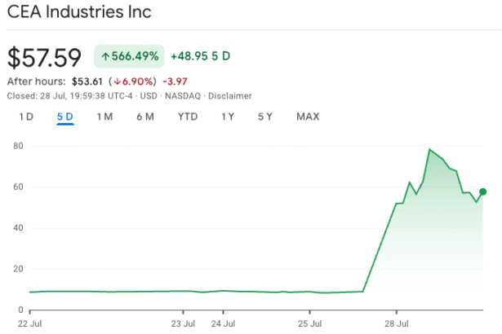The height and width of the screenshot is (334, 502).
Task: Click the 25 Jul axis date label
Action: 309,323
